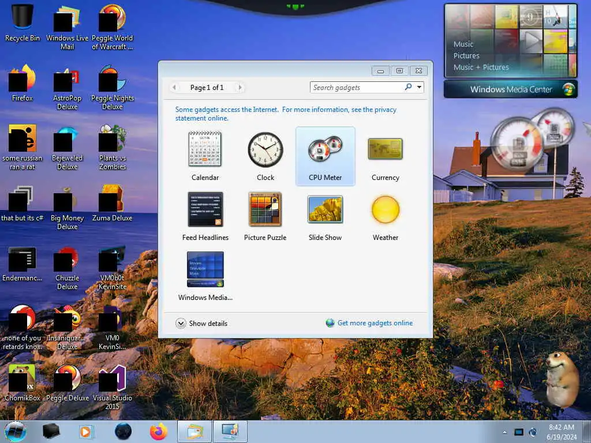The image size is (591, 443).
Task: Click the search magnifier icon
Action: click(408, 88)
